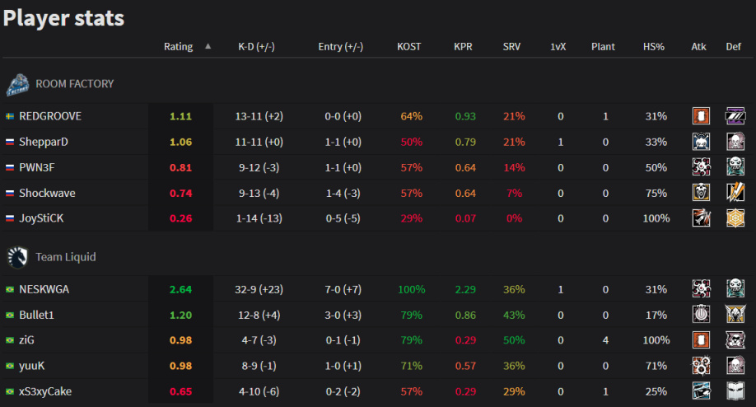Click NESKWGA's attack operator icon

(702, 289)
